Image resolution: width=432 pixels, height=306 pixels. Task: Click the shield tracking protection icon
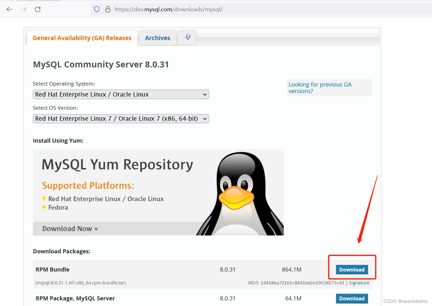97,9
